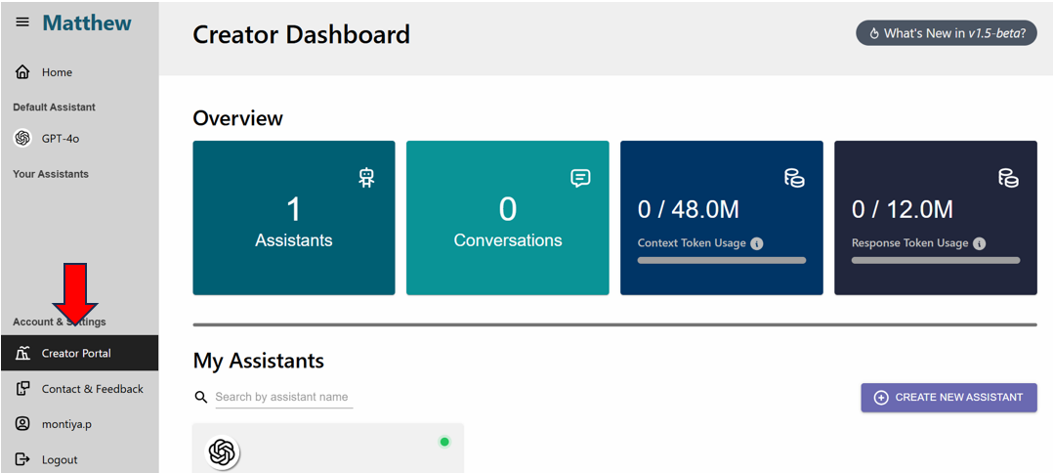This screenshot has height=473, width=1053.
Task: Open Response Token Usage info icon
Action: 979,243
